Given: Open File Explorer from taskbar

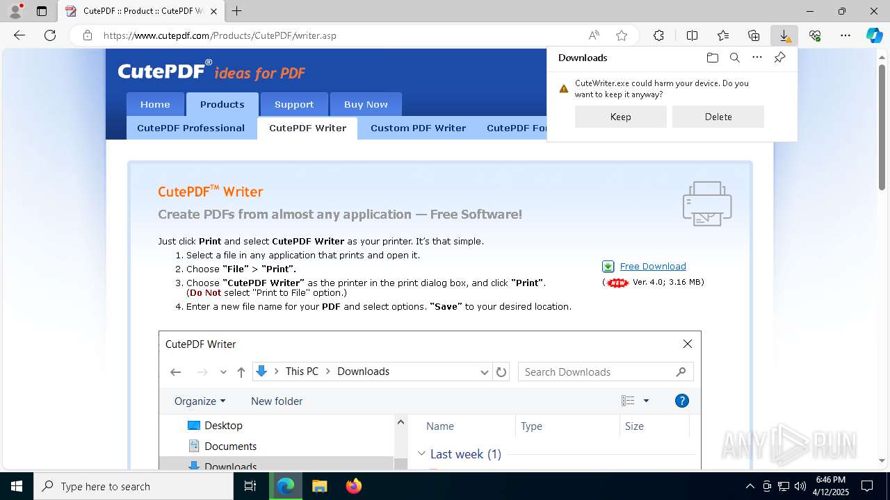Looking at the screenshot, I should (x=319, y=486).
